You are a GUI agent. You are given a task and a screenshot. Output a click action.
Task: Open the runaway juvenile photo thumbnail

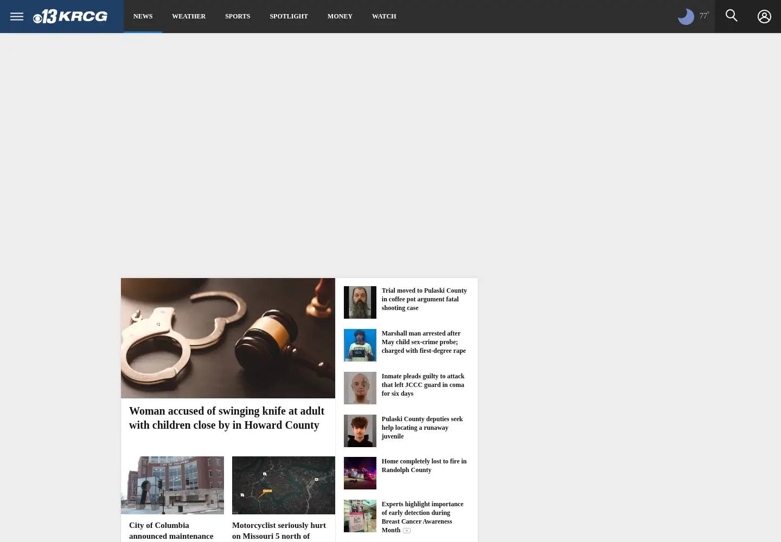click(x=360, y=431)
